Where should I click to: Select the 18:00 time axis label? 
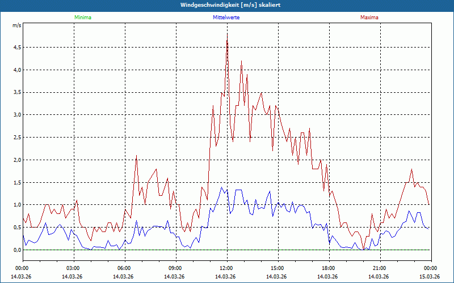click(329, 268)
